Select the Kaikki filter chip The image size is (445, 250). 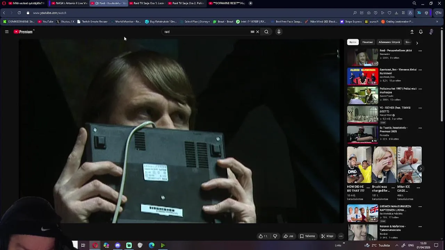[353, 42]
